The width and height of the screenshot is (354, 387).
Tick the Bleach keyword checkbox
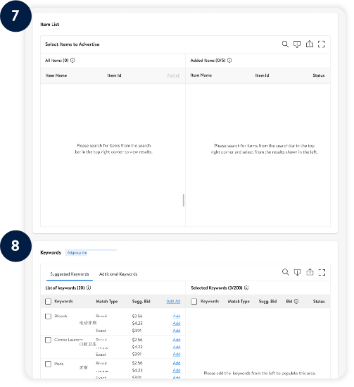[48, 317]
